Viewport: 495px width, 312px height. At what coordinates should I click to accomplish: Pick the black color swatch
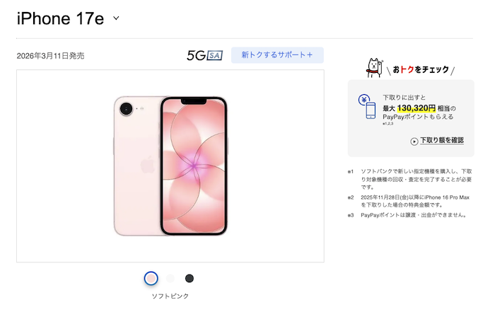(x=190, y=278)
